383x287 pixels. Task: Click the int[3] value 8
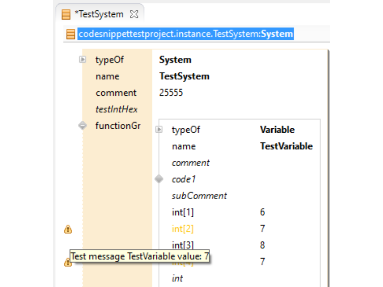point(263,245)
